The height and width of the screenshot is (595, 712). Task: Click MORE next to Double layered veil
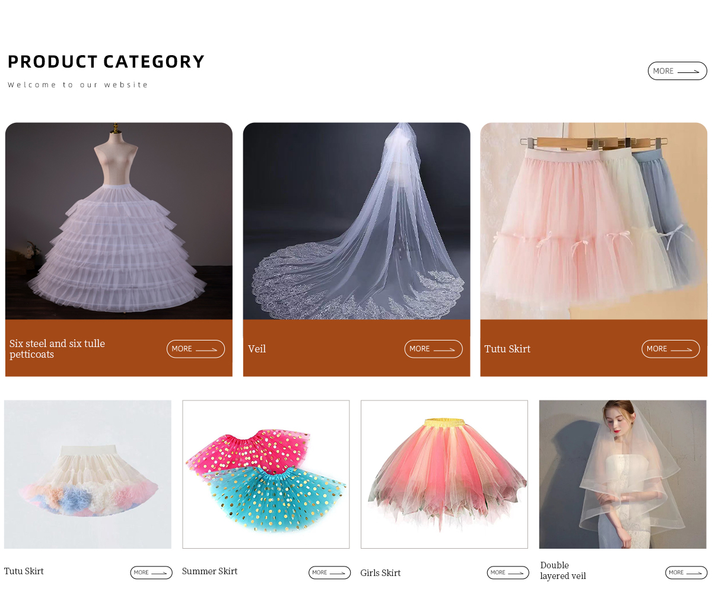pyautogui.click(x=686, y=572)
